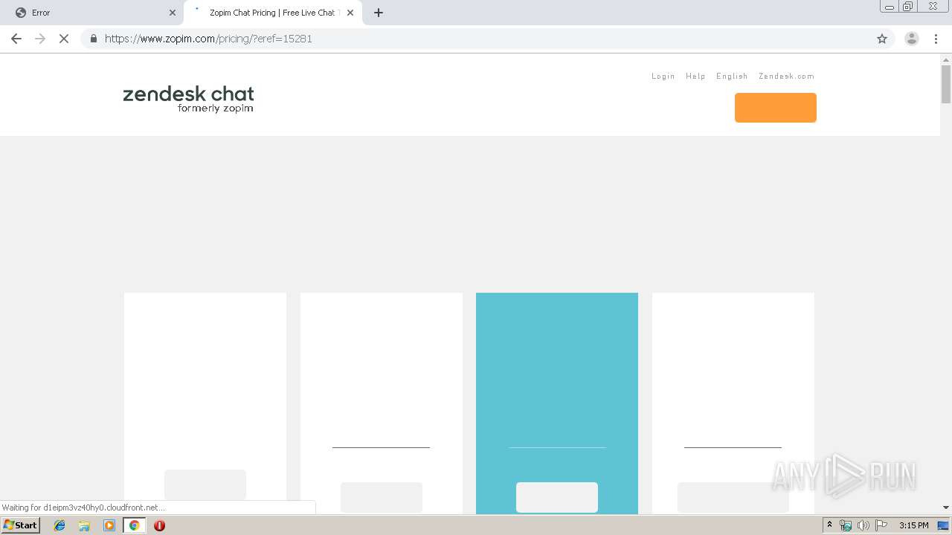Open the Chrome profile avatar menu

pyautogui.click(x=912, y=39)
